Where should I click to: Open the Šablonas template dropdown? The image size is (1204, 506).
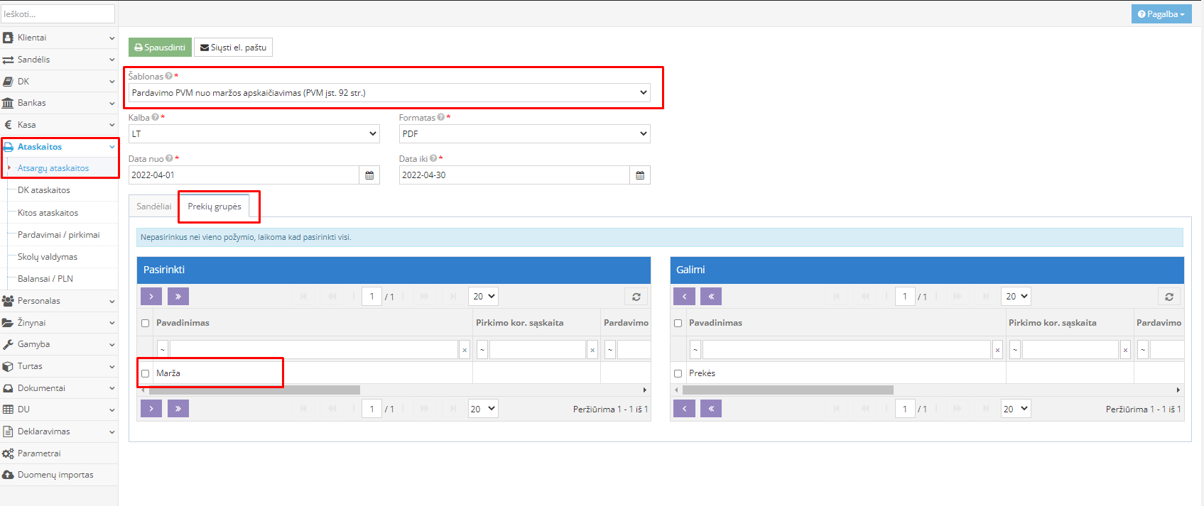pos(389,93)
